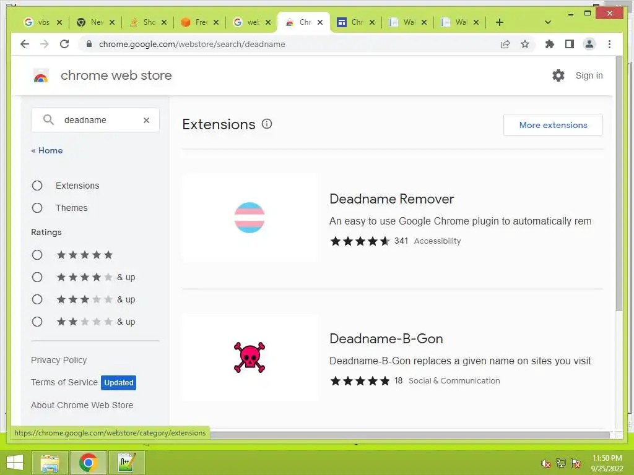This screenshot has width=634, height=475.
Task: Select the Themes filter radio button
Action: pos(37,208)
